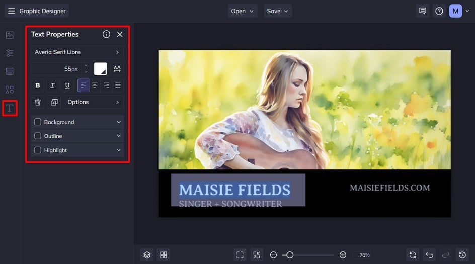Duplicate the selected text layer

[54, 102]
